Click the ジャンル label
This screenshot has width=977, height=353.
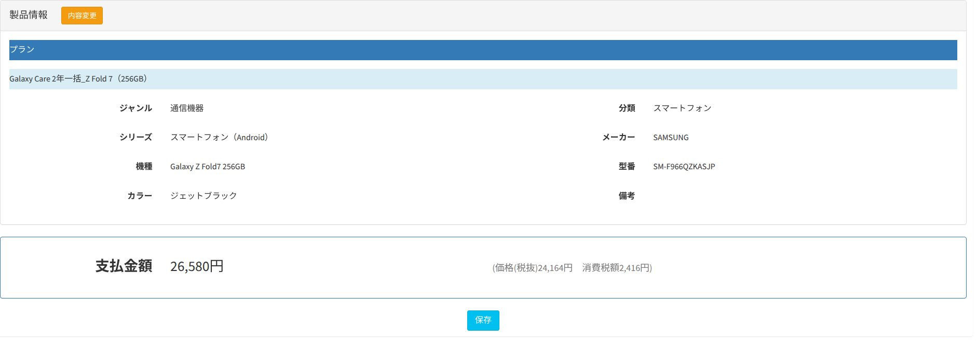[x=135, y=108]
